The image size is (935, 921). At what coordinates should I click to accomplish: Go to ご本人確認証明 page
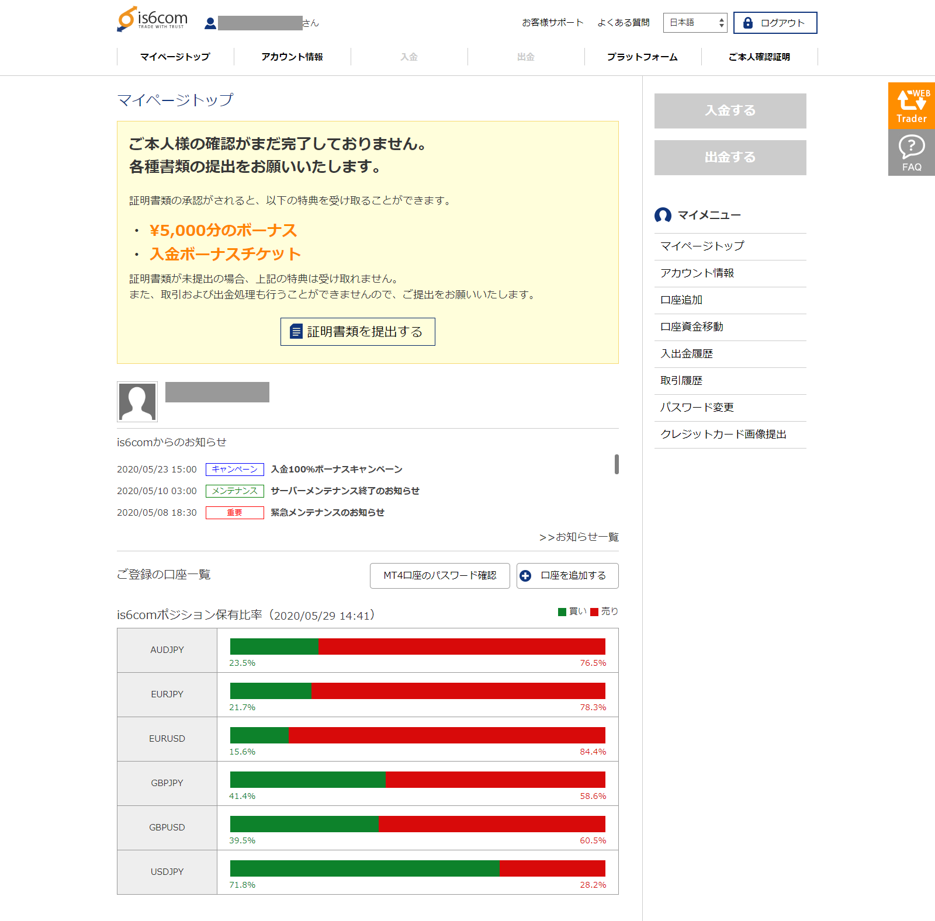(759, 57)
